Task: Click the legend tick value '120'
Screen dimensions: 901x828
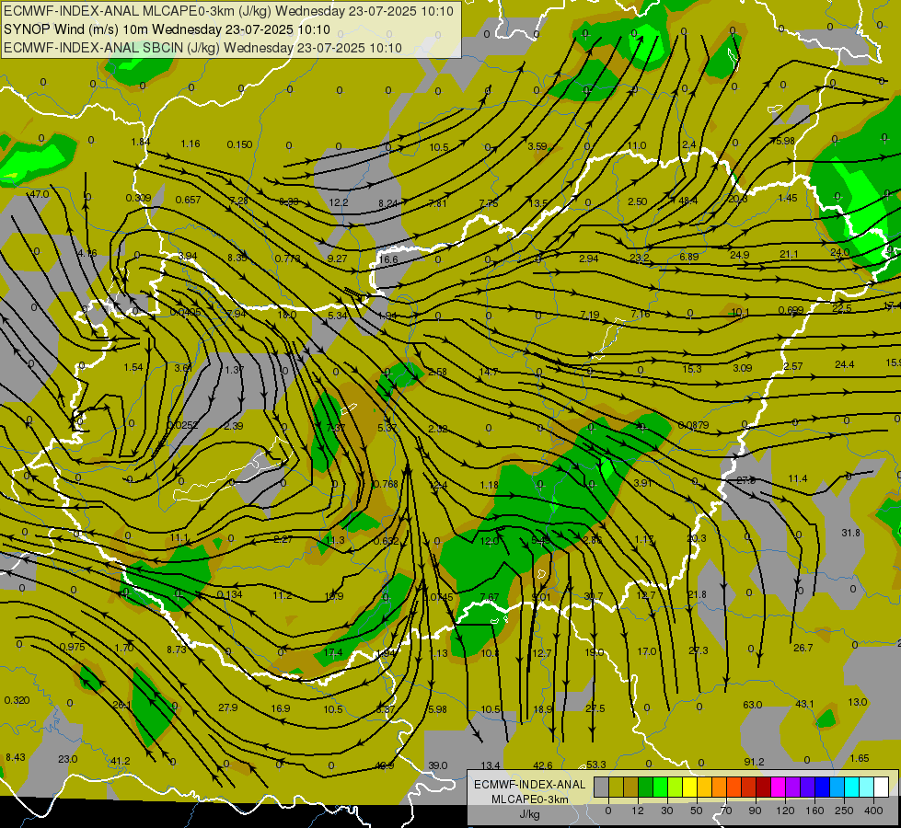Action: pyautogui.click(x=785, y=811)
